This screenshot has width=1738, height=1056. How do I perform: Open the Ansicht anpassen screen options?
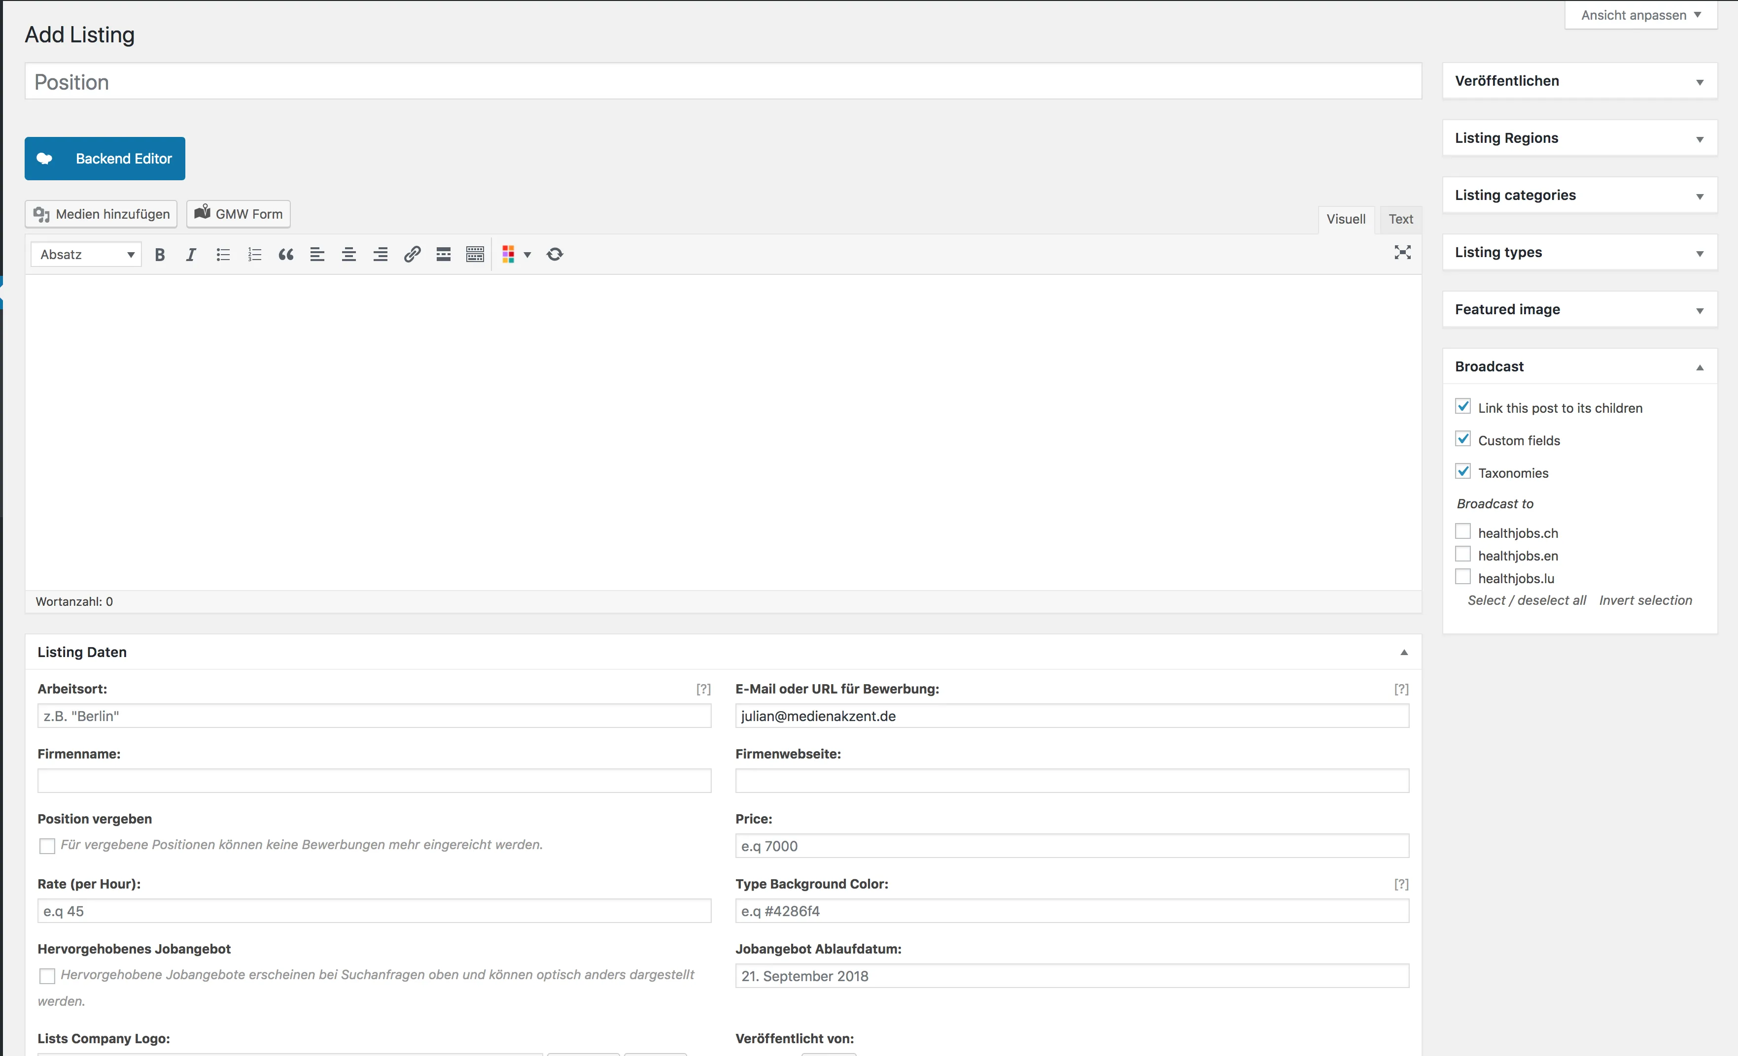[x=1641, y=15]
